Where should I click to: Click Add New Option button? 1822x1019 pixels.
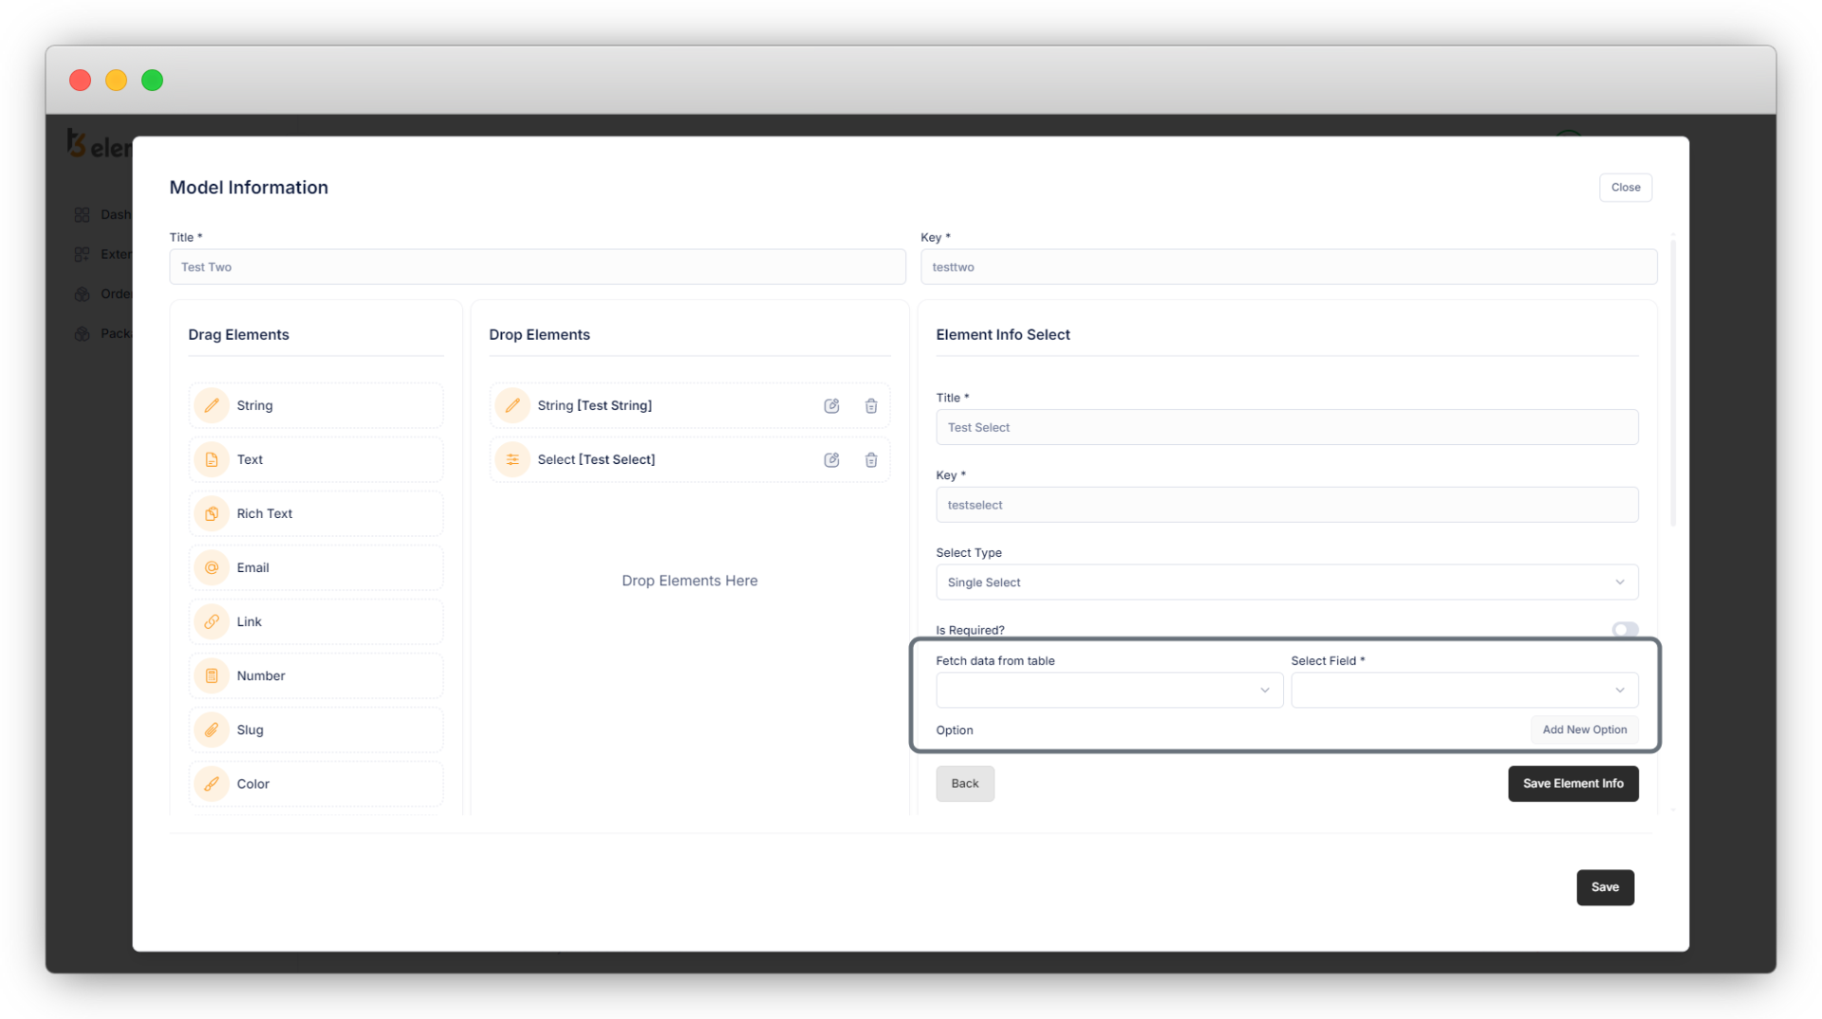1584,730
